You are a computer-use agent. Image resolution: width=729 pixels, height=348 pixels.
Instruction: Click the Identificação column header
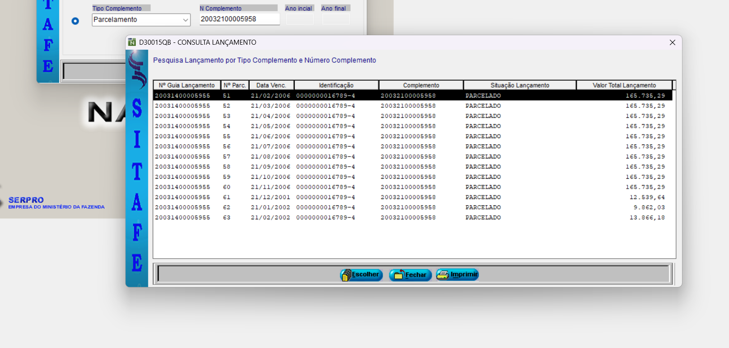[336, 85]
